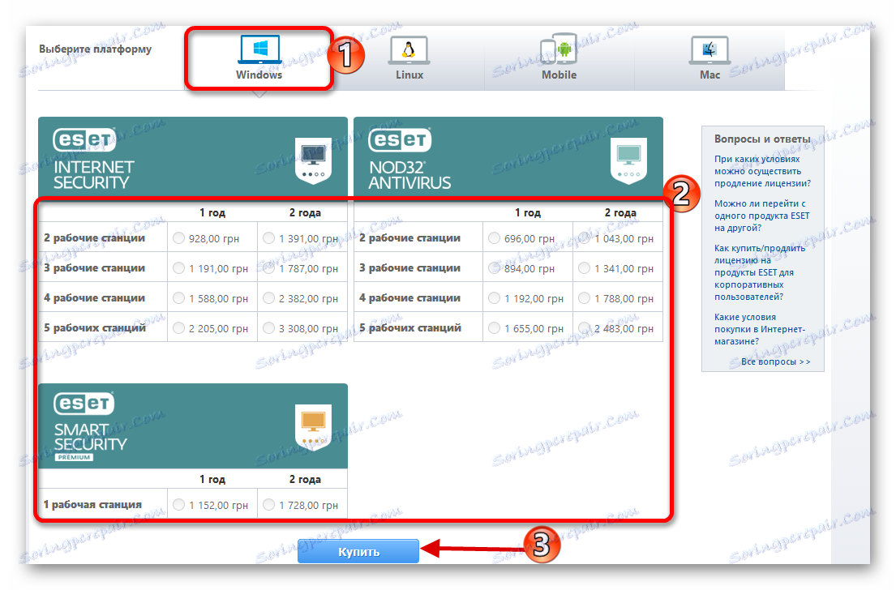Select Internet Security 3 stations 1 191,00 грн

179,268
